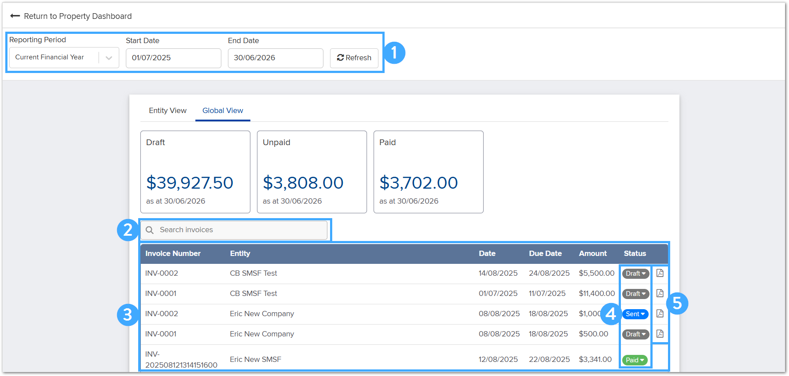The width and height of the screenshot is (789, 376).
Task: Click the Return to Property Dashboard link
Action: 77,16
